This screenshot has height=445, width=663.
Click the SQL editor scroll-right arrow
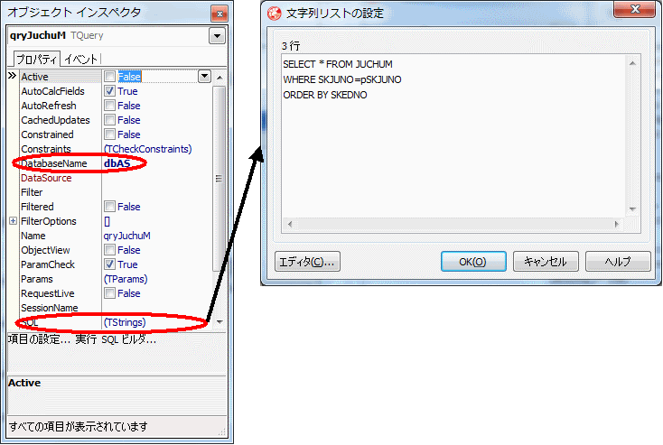click(617, 224)
